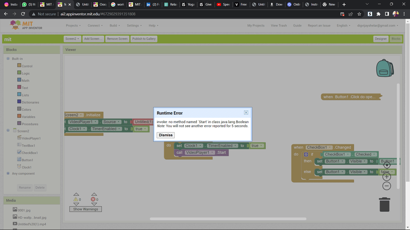Select the Math blocks category
This screenshot has height=230, width=410.
coord(25,81)
